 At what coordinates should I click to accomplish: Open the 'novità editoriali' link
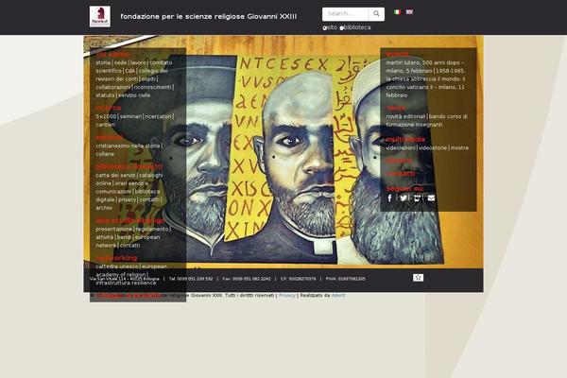[405, 116]
